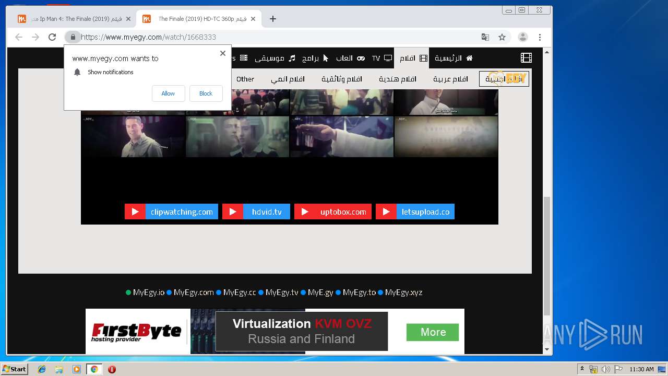Viewport: 668px width, 376px height.
Task: Click the vertical scrollbar thumb
Action: click(x=547, y=256)
